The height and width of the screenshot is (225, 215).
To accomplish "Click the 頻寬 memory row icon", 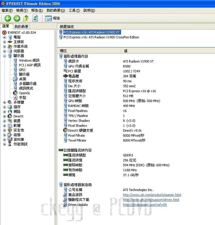I will pyautogui.click(x=65, y=175).
